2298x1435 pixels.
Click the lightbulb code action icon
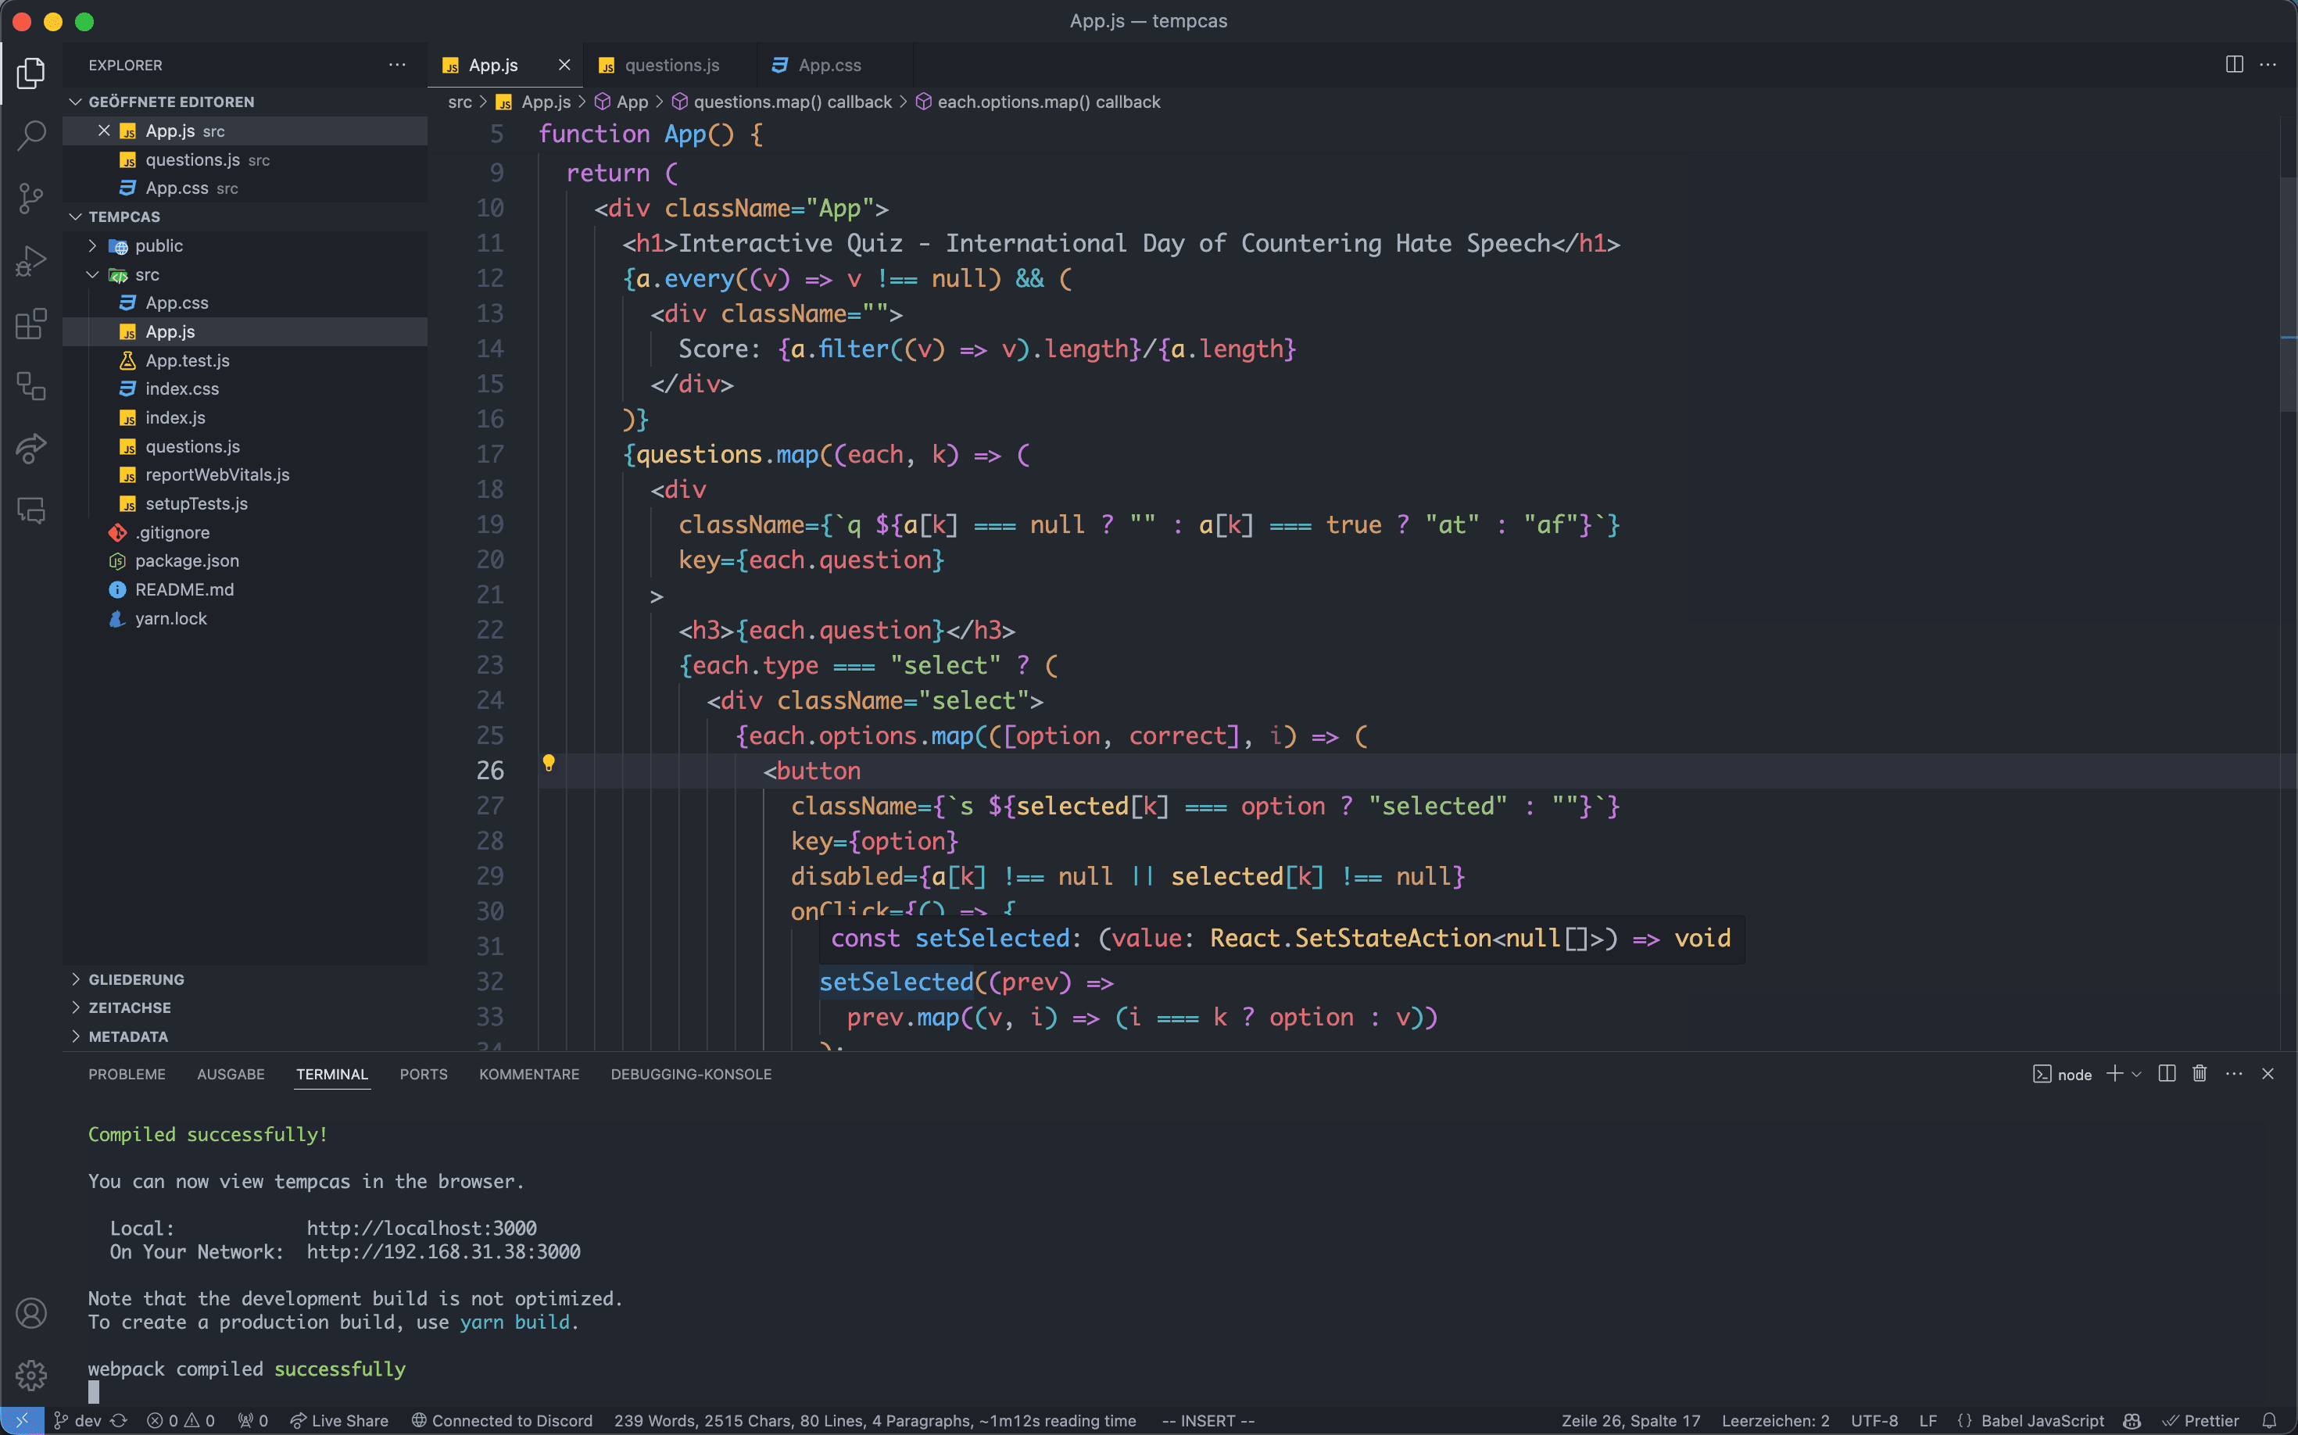tap(548, 763)
